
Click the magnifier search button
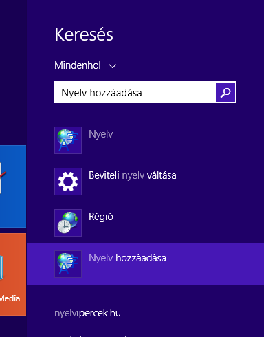(225, 92)
